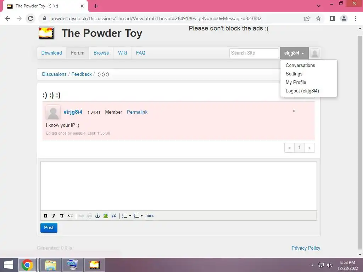Screen dimensions: 363x272
Task: Select Conversations from user menu
Action: pos(300,65)
